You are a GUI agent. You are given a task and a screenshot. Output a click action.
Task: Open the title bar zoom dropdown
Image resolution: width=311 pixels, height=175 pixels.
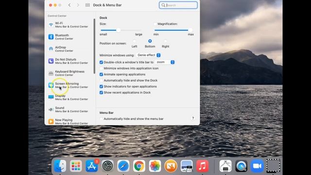point(165,62)
